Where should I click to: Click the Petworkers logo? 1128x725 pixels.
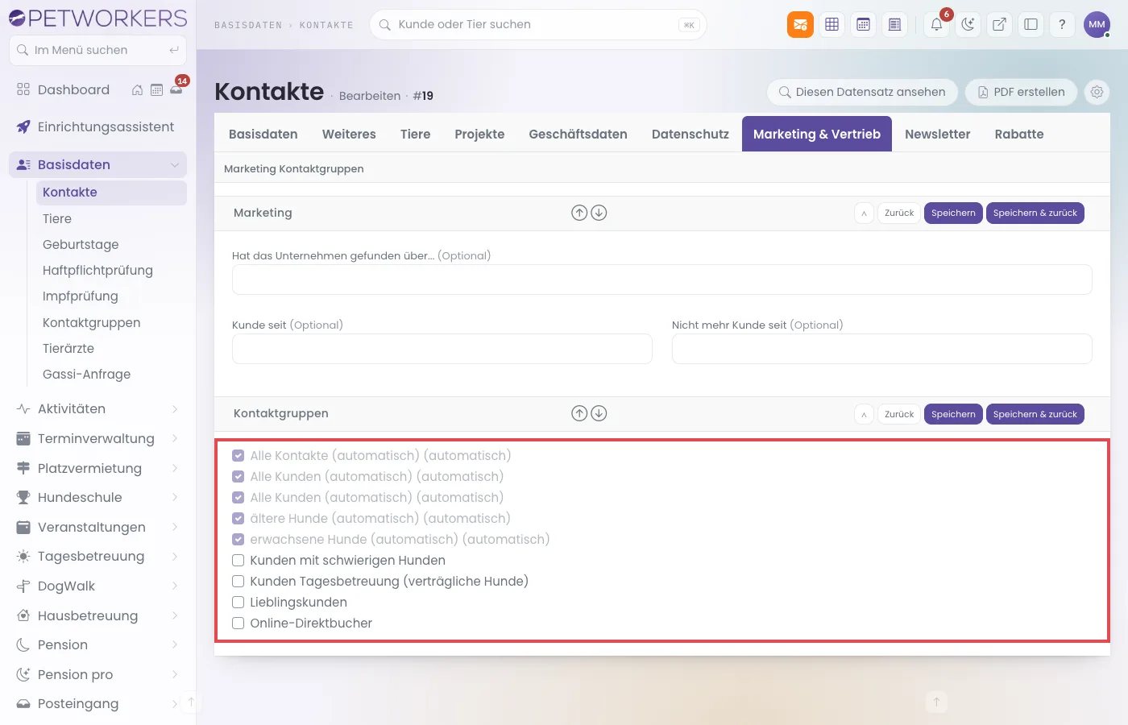pyautogui.click(x=97, y=18)
